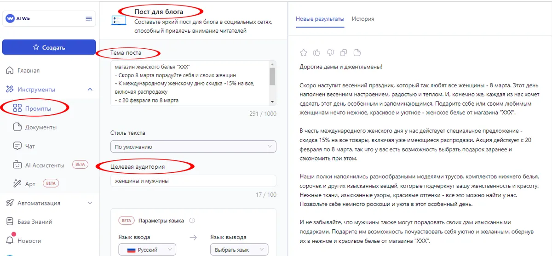This screenshot has width=552, height=256.
Task: Click the Целевая аудитория input field
Action: 193,181
